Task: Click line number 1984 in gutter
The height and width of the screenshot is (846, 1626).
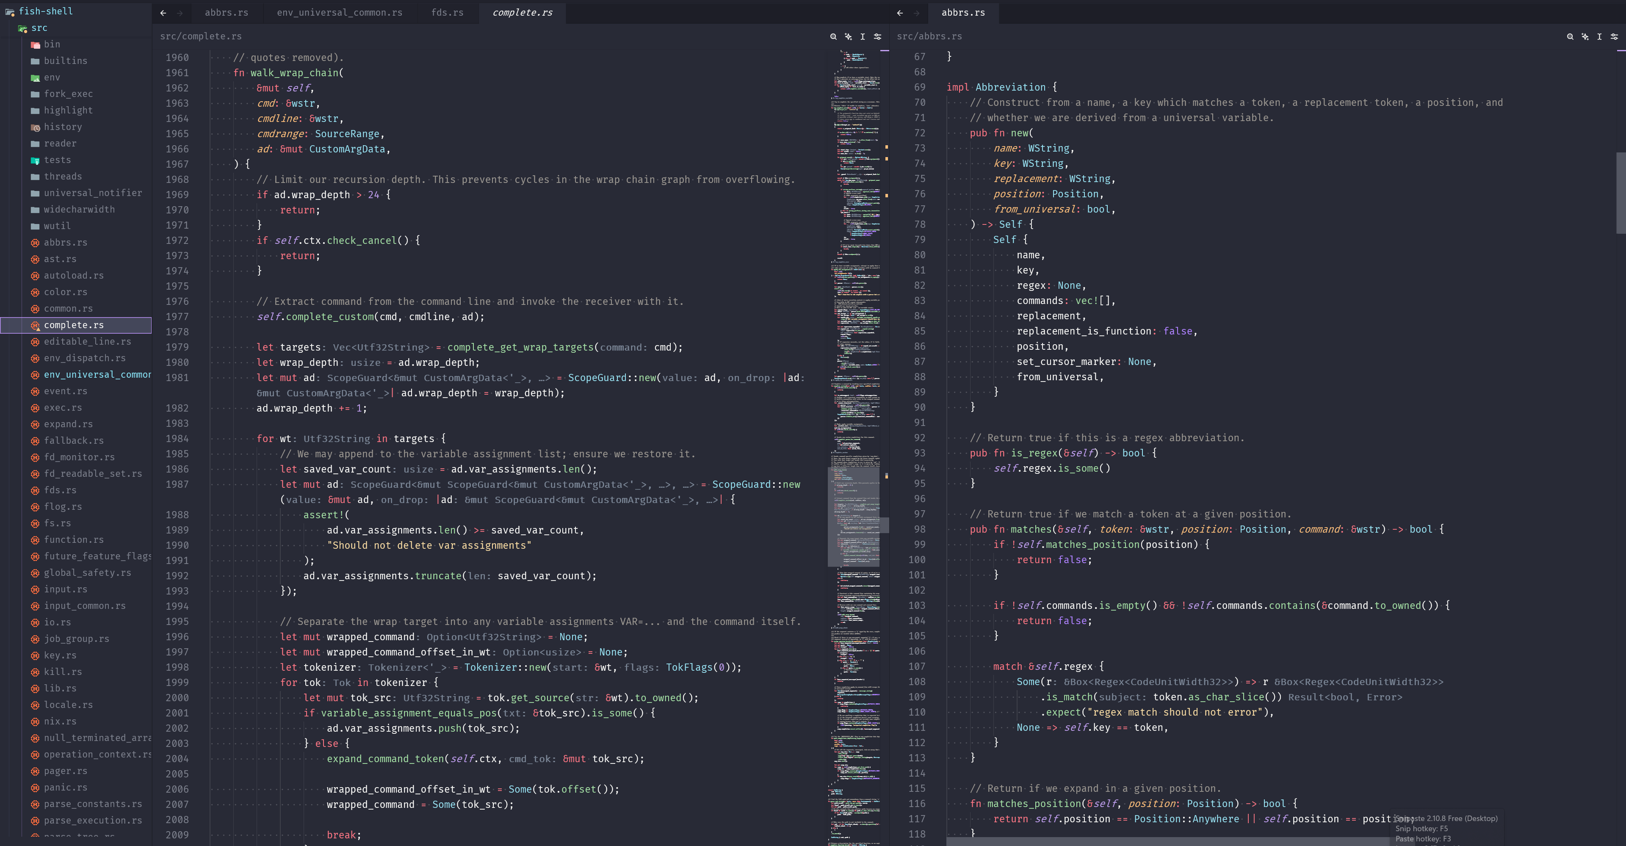Action: (x=177, y=438)
